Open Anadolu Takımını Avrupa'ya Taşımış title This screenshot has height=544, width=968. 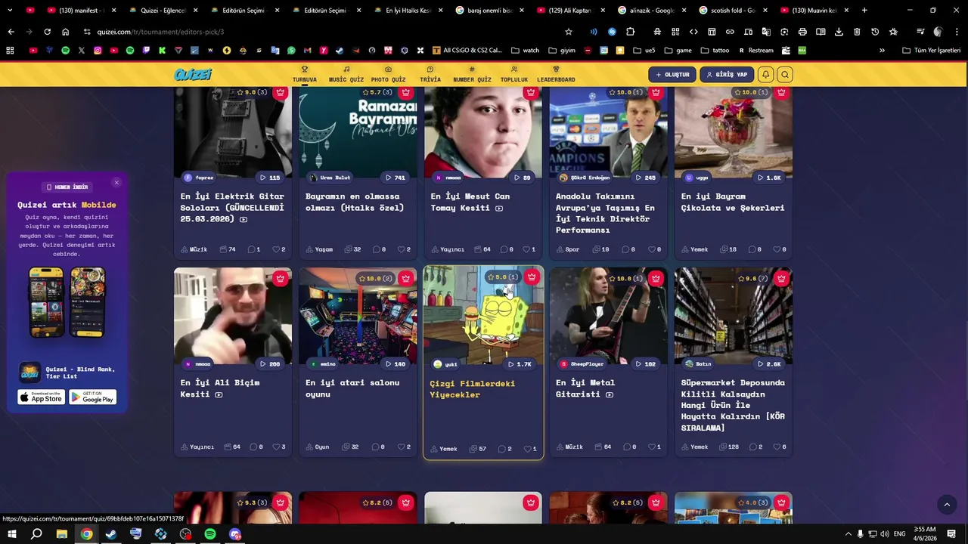pyautogui.click(x=605, y=213)
